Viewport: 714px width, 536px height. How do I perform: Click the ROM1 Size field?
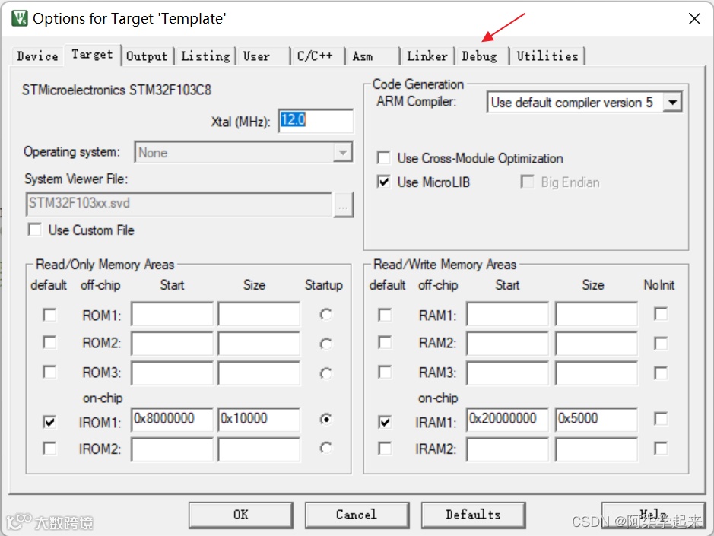(x=259, y=314)
